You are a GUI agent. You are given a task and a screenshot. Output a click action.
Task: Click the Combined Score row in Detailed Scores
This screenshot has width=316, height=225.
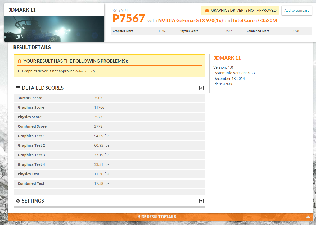(109, 126)
